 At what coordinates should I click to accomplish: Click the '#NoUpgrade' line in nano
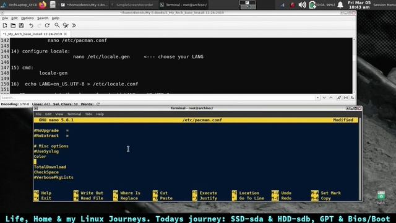point(51,131)
